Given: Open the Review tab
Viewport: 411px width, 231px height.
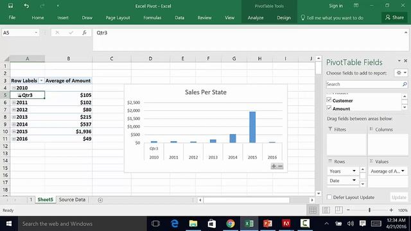Looking at the screenshot, I should (204, 17).
